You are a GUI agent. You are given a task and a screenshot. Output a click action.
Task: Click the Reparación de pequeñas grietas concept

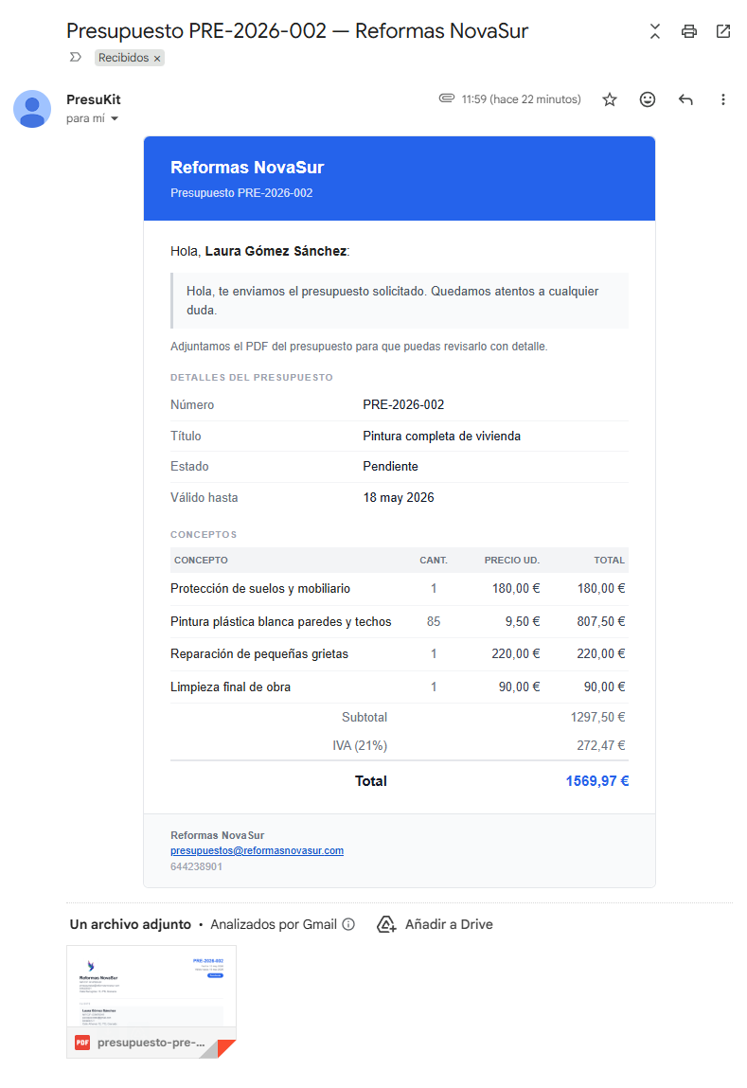tap(258, 653)
